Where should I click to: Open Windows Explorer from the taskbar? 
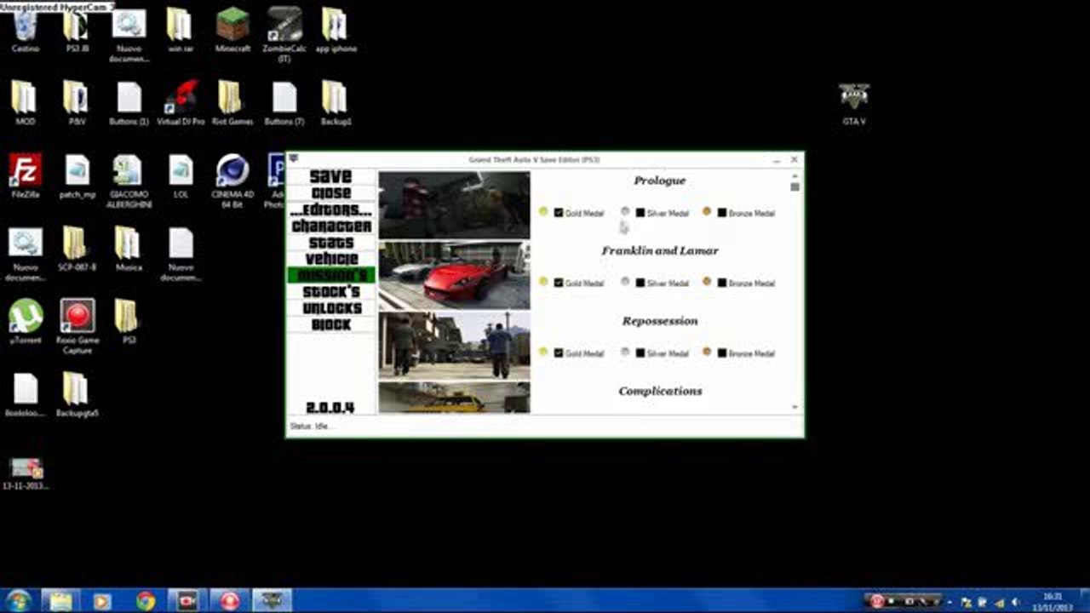(60, 601)
